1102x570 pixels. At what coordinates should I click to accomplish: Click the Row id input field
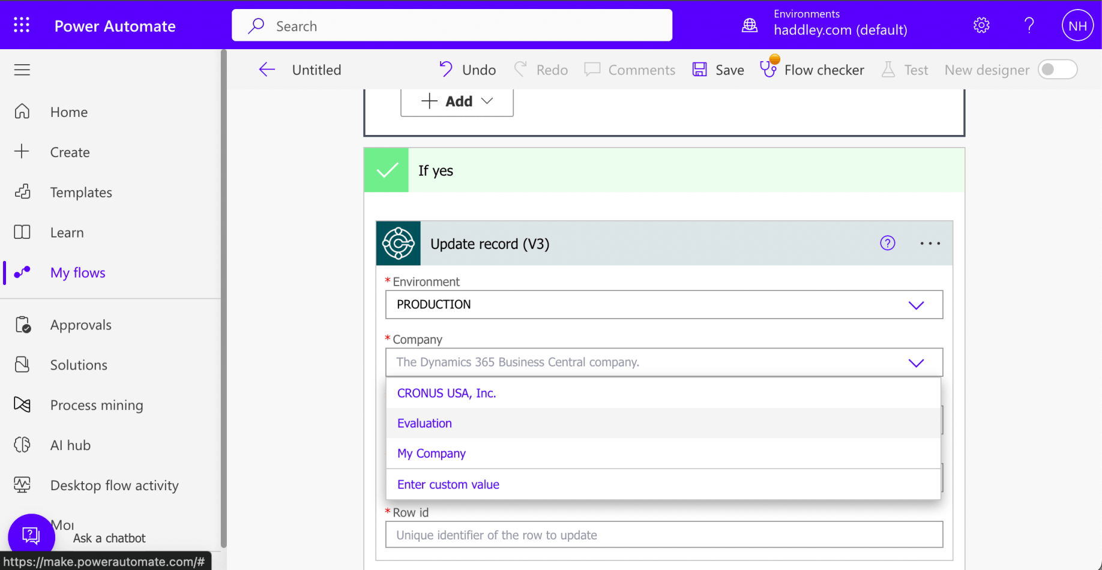(x=664, y=535)
